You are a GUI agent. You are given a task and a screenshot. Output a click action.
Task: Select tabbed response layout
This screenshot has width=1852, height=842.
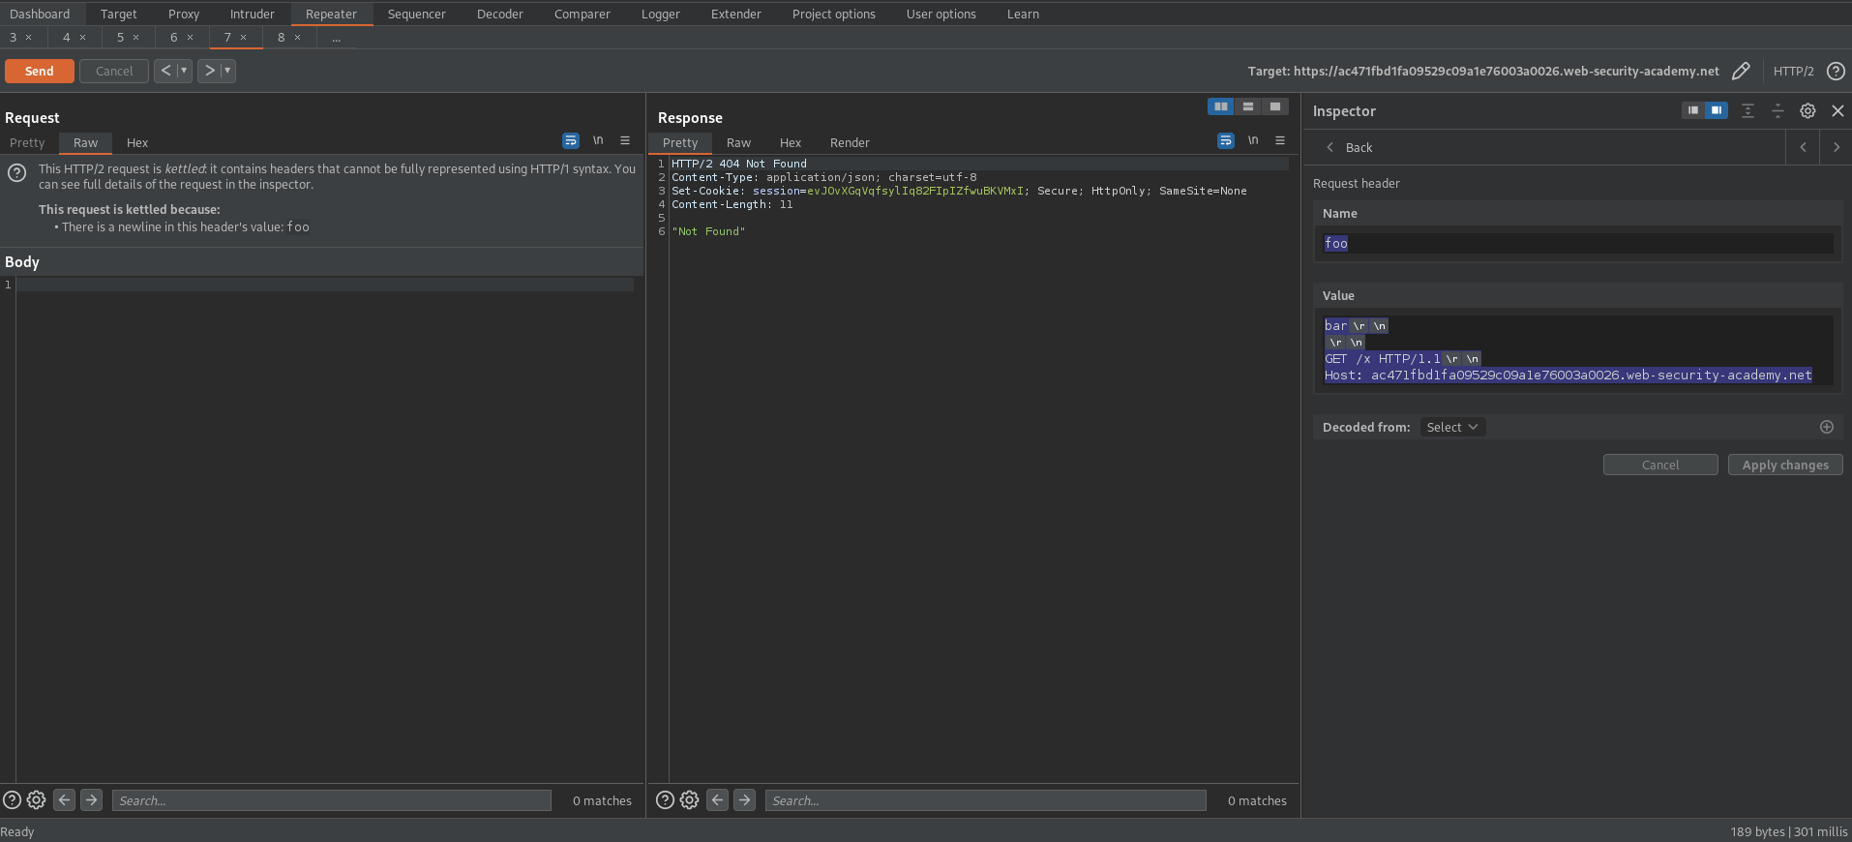[1275, 106]
